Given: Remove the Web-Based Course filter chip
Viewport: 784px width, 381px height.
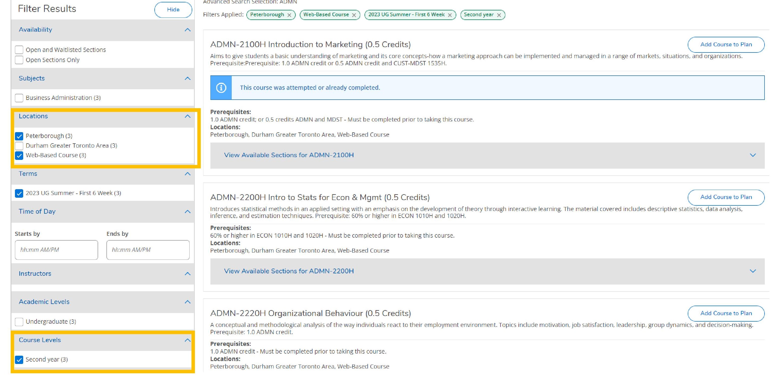Looking at the screenshot, I should click(x=354, y=15).
